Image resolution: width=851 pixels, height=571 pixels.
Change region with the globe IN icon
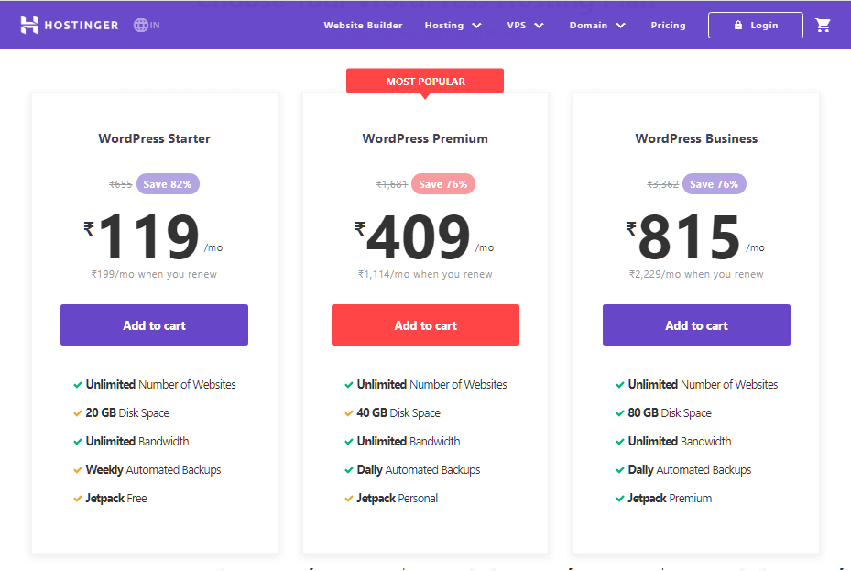click(x=147, y=25)
